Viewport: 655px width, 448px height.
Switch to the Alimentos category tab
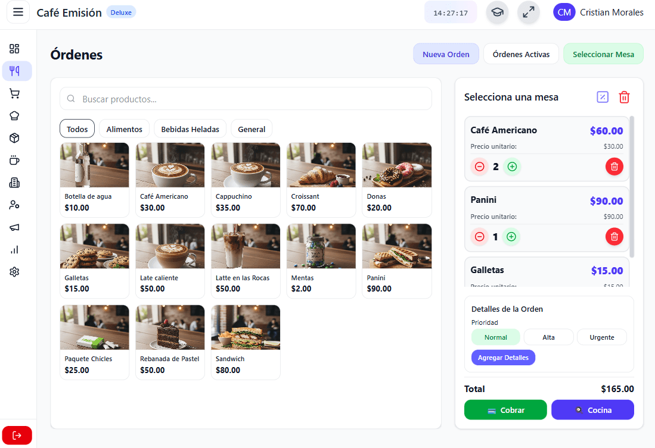(124, 129)
